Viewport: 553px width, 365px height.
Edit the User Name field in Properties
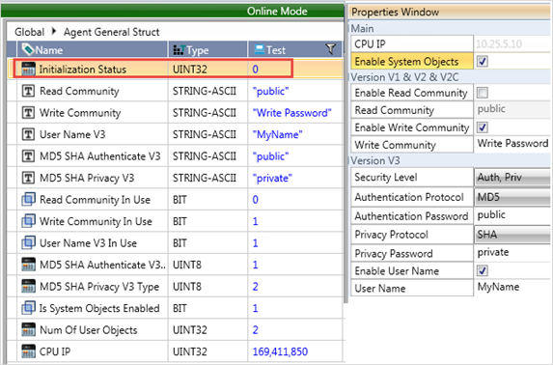tap(512, 287)
